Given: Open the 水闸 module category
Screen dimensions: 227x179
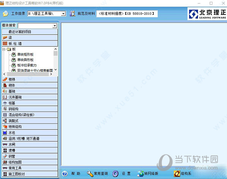Looking at the screenshot, I should 30,144.
